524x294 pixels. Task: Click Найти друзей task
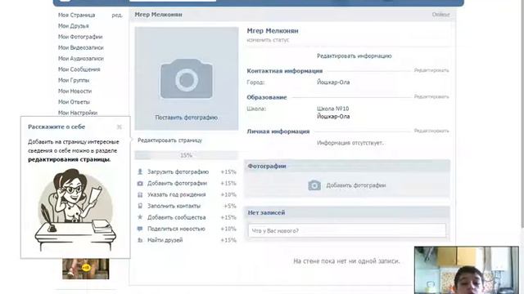(165, 240)
